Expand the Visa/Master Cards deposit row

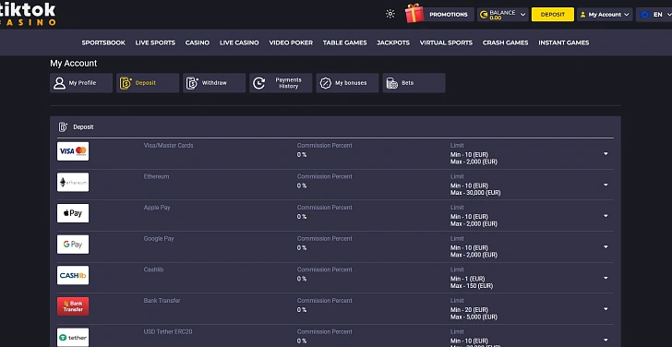[x=606, y=154]
